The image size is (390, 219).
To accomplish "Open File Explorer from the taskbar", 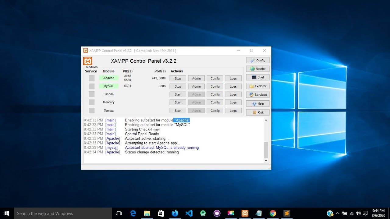I will 147,213.
